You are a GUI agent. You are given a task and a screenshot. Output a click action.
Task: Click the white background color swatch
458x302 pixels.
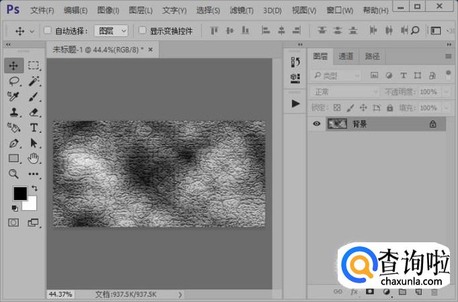pyautogui.click(x=31, y=204)
